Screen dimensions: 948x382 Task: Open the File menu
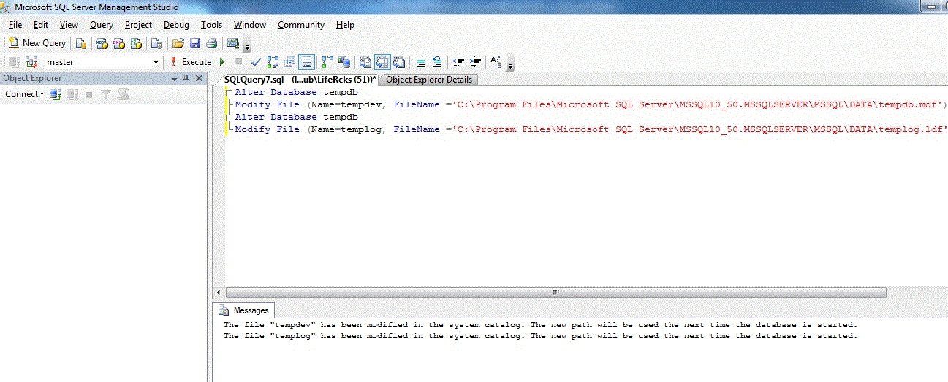pos(15,25)
